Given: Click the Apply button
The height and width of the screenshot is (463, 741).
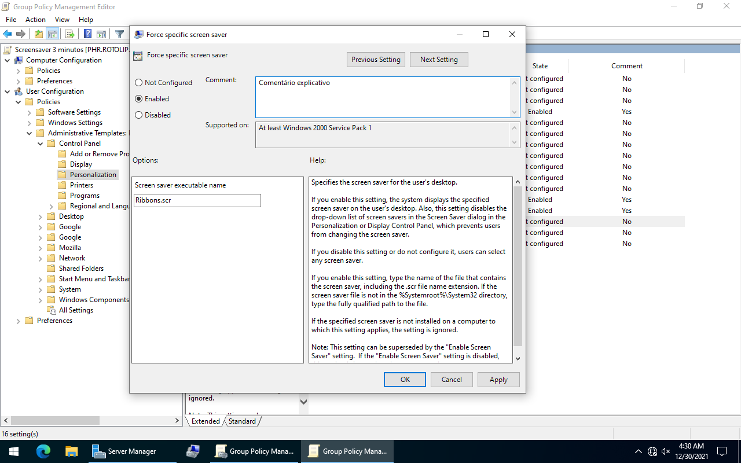Looking at the screenshot, I should tap(498, 380).
